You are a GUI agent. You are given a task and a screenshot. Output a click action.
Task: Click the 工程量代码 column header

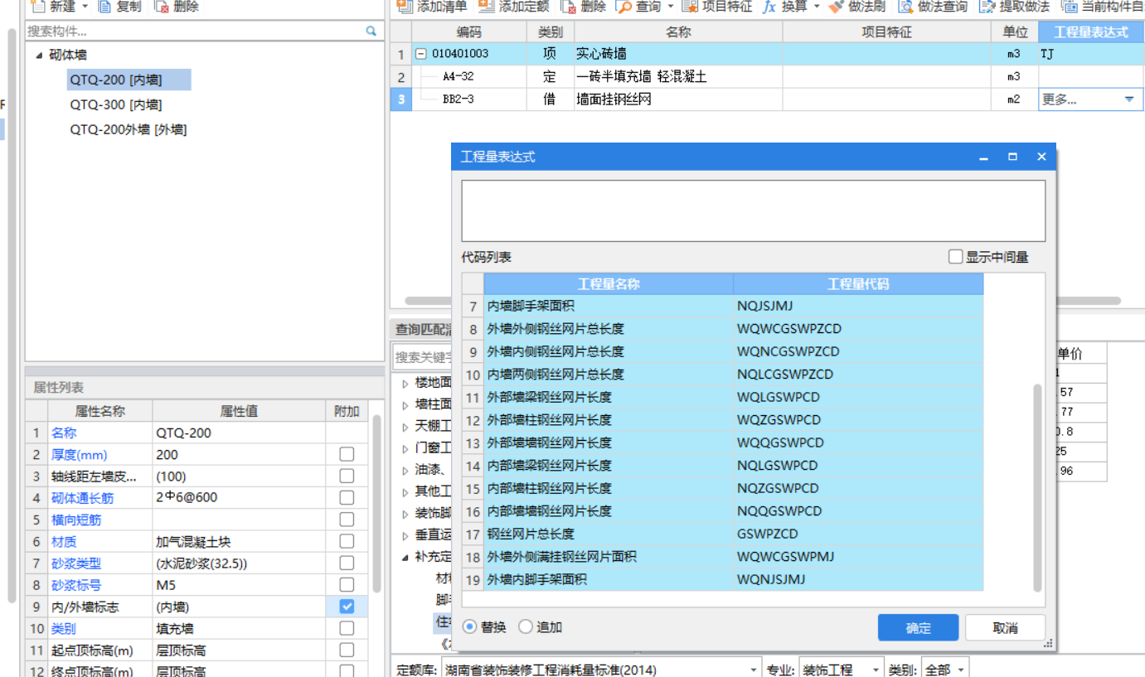click(858, 284)
